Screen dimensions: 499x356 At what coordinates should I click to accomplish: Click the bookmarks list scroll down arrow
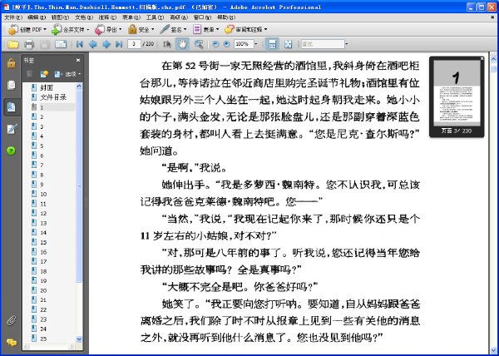coord(79,339)
